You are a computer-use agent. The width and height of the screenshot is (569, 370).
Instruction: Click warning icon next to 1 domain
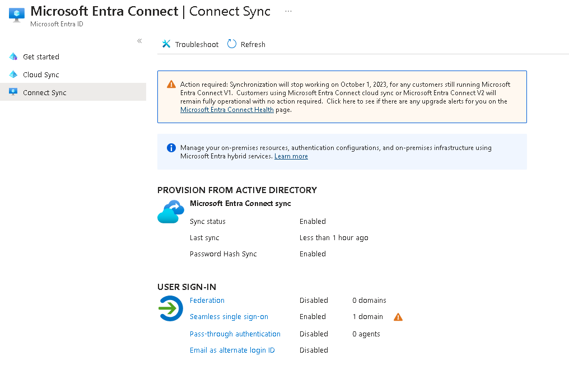(398, 317)
